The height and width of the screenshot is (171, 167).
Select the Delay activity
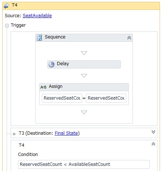coord(84,64)
